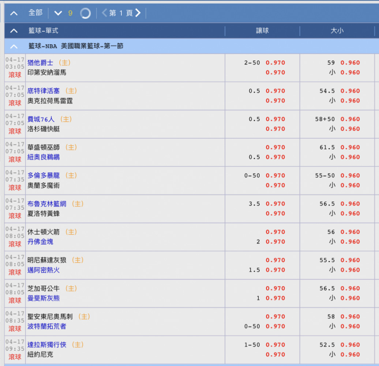Bet 0.960 over 58 in 馬刺 game

350,317
